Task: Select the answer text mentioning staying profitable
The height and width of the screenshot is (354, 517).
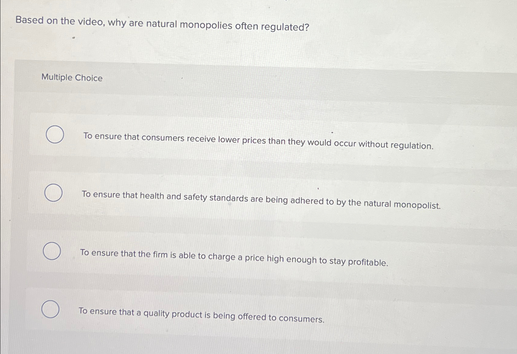Action: pos(234,257)
